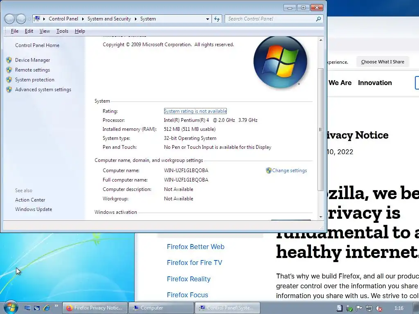The height and width of the screenshot is (314, 419).
Task: Click the network tray icon
Action: tap(369, 308)
